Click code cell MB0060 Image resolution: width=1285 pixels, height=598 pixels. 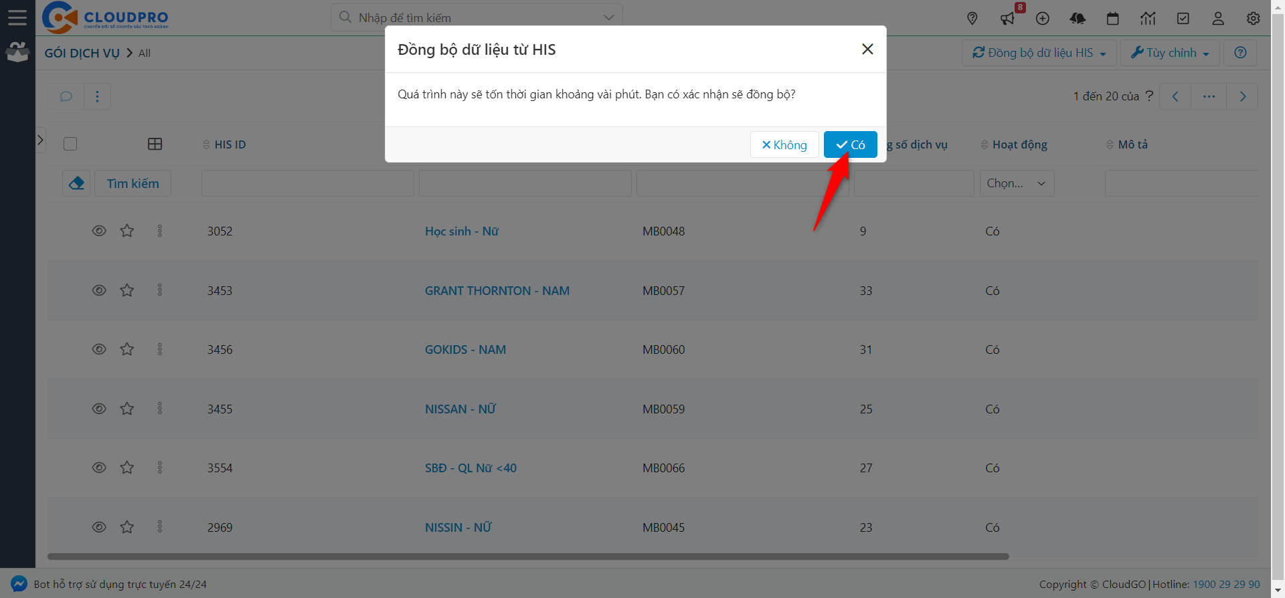click(x=664, y=349)
